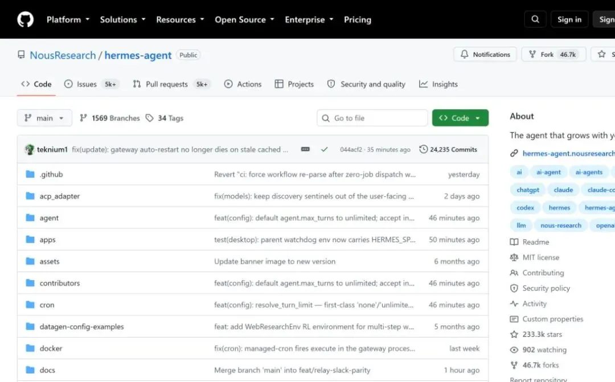
Task: Open the NousResearch owner link
Action: [x=63, y=55]
